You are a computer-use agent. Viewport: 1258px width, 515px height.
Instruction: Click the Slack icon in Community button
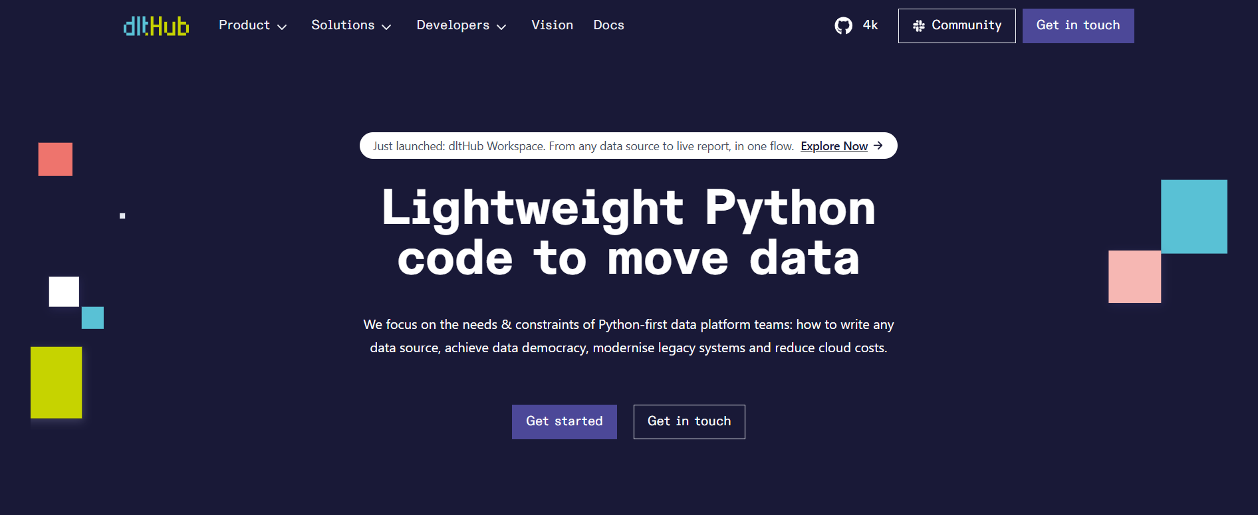[x=919, y=26]
